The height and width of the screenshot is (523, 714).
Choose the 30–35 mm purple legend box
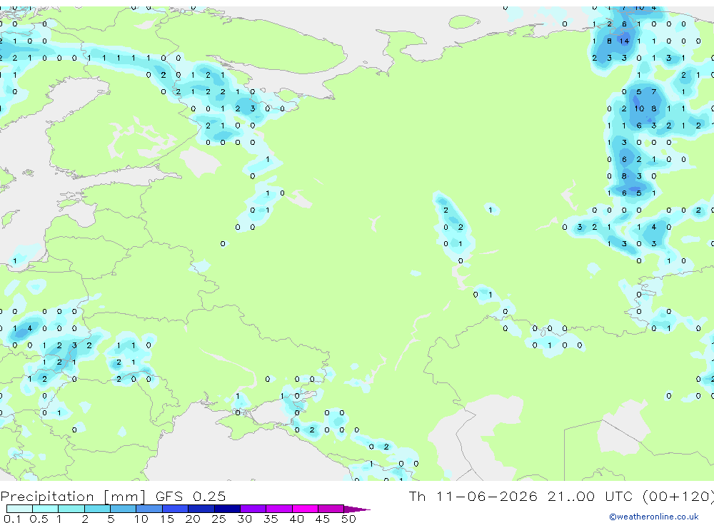click(x=253, y=509)
